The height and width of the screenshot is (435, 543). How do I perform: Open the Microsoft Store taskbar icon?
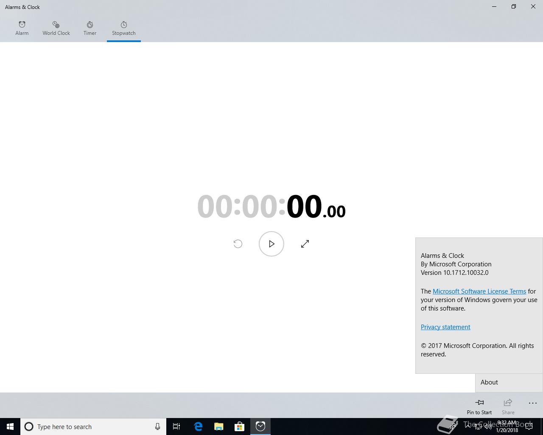click(x=240, y=427)
